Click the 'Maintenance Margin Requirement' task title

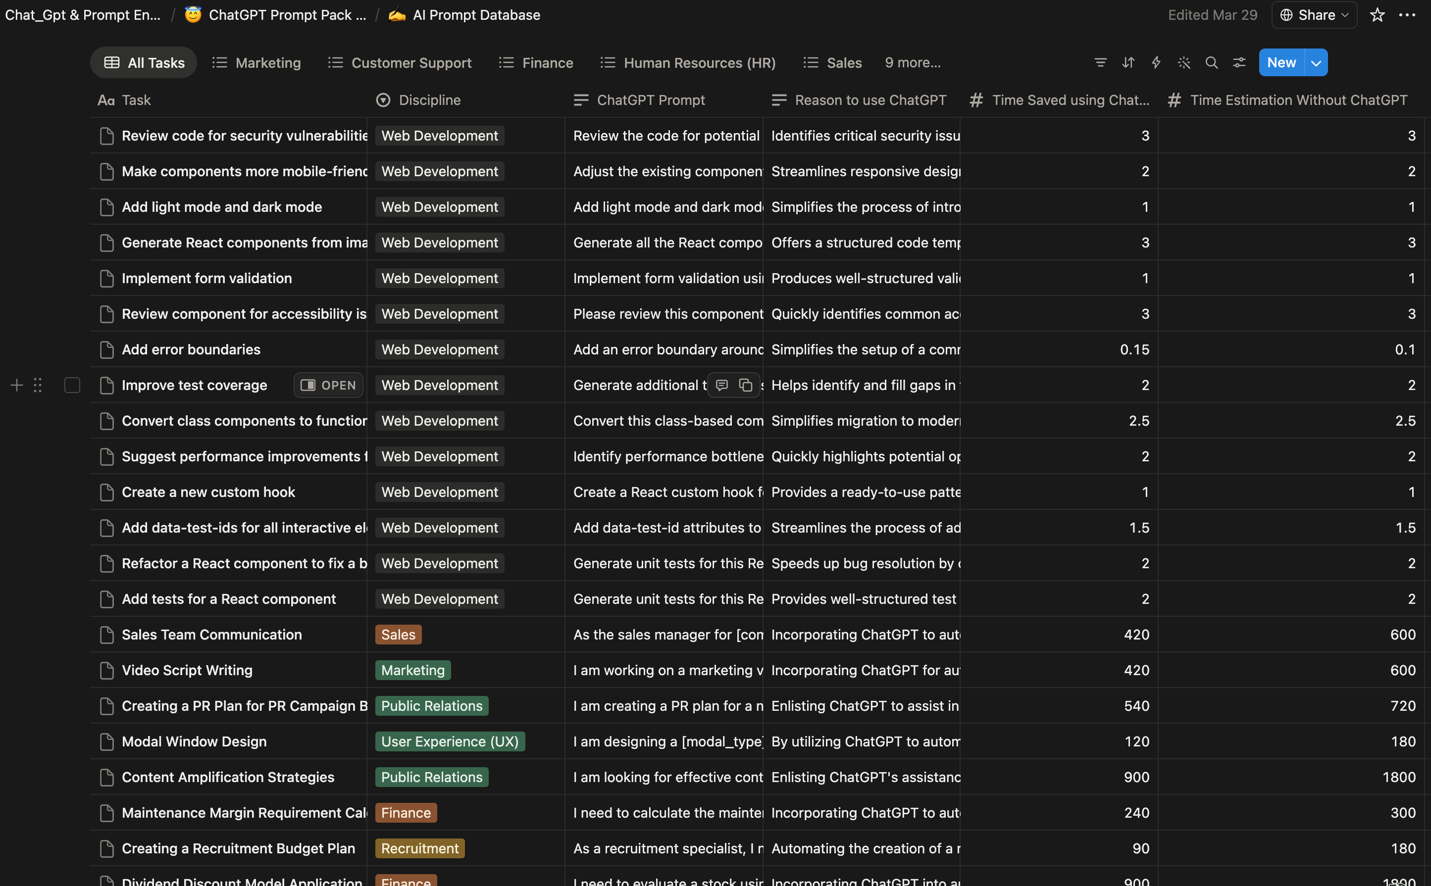tap(245, 813)
